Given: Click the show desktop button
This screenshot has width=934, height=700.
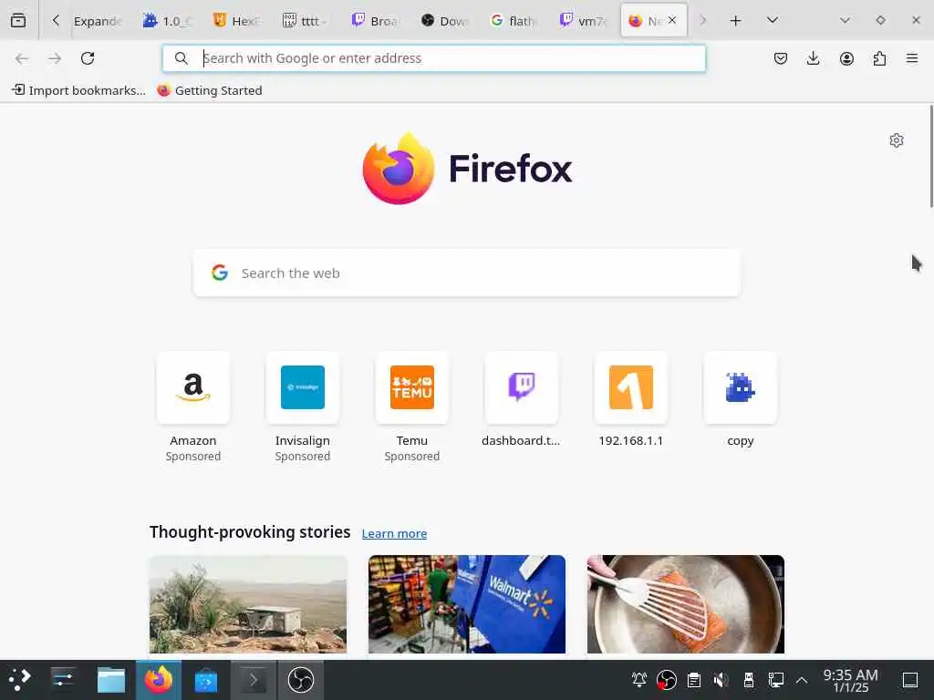Looking at the screenshot, I should [x=910, y=680].
